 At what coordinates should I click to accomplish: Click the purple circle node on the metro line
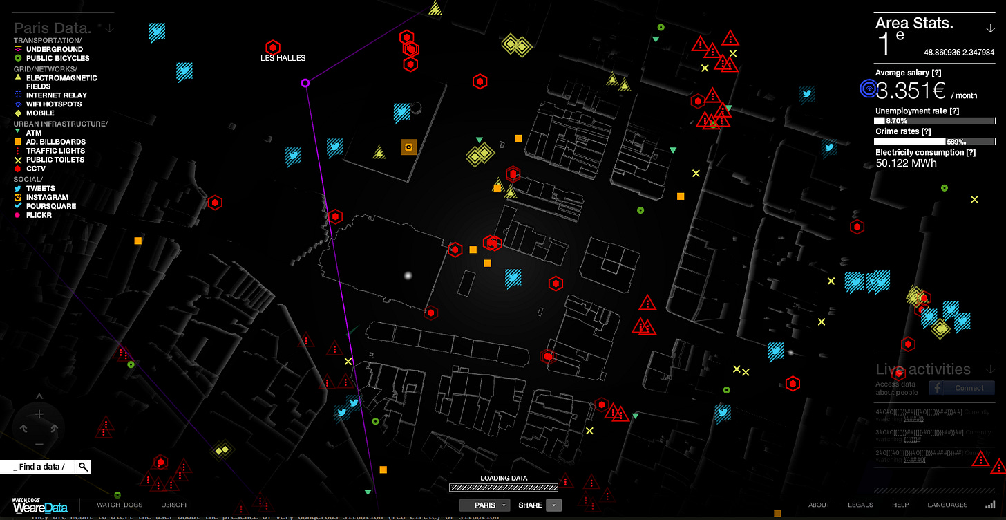(305, 83)
